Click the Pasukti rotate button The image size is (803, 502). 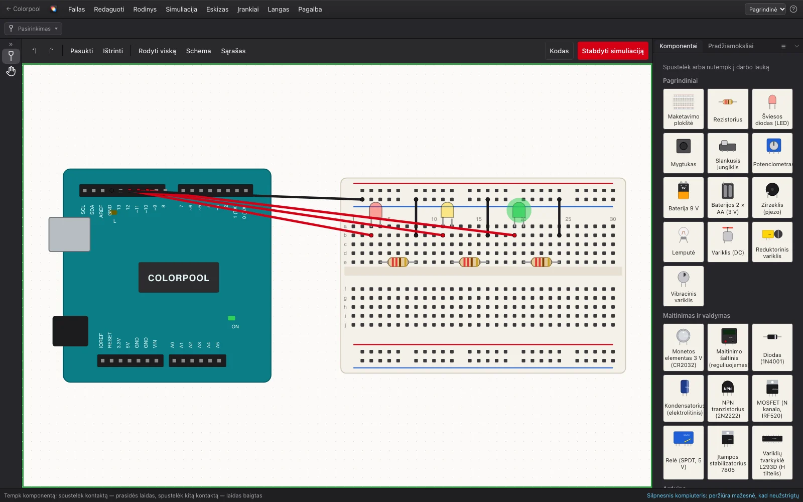click(81, 51)
